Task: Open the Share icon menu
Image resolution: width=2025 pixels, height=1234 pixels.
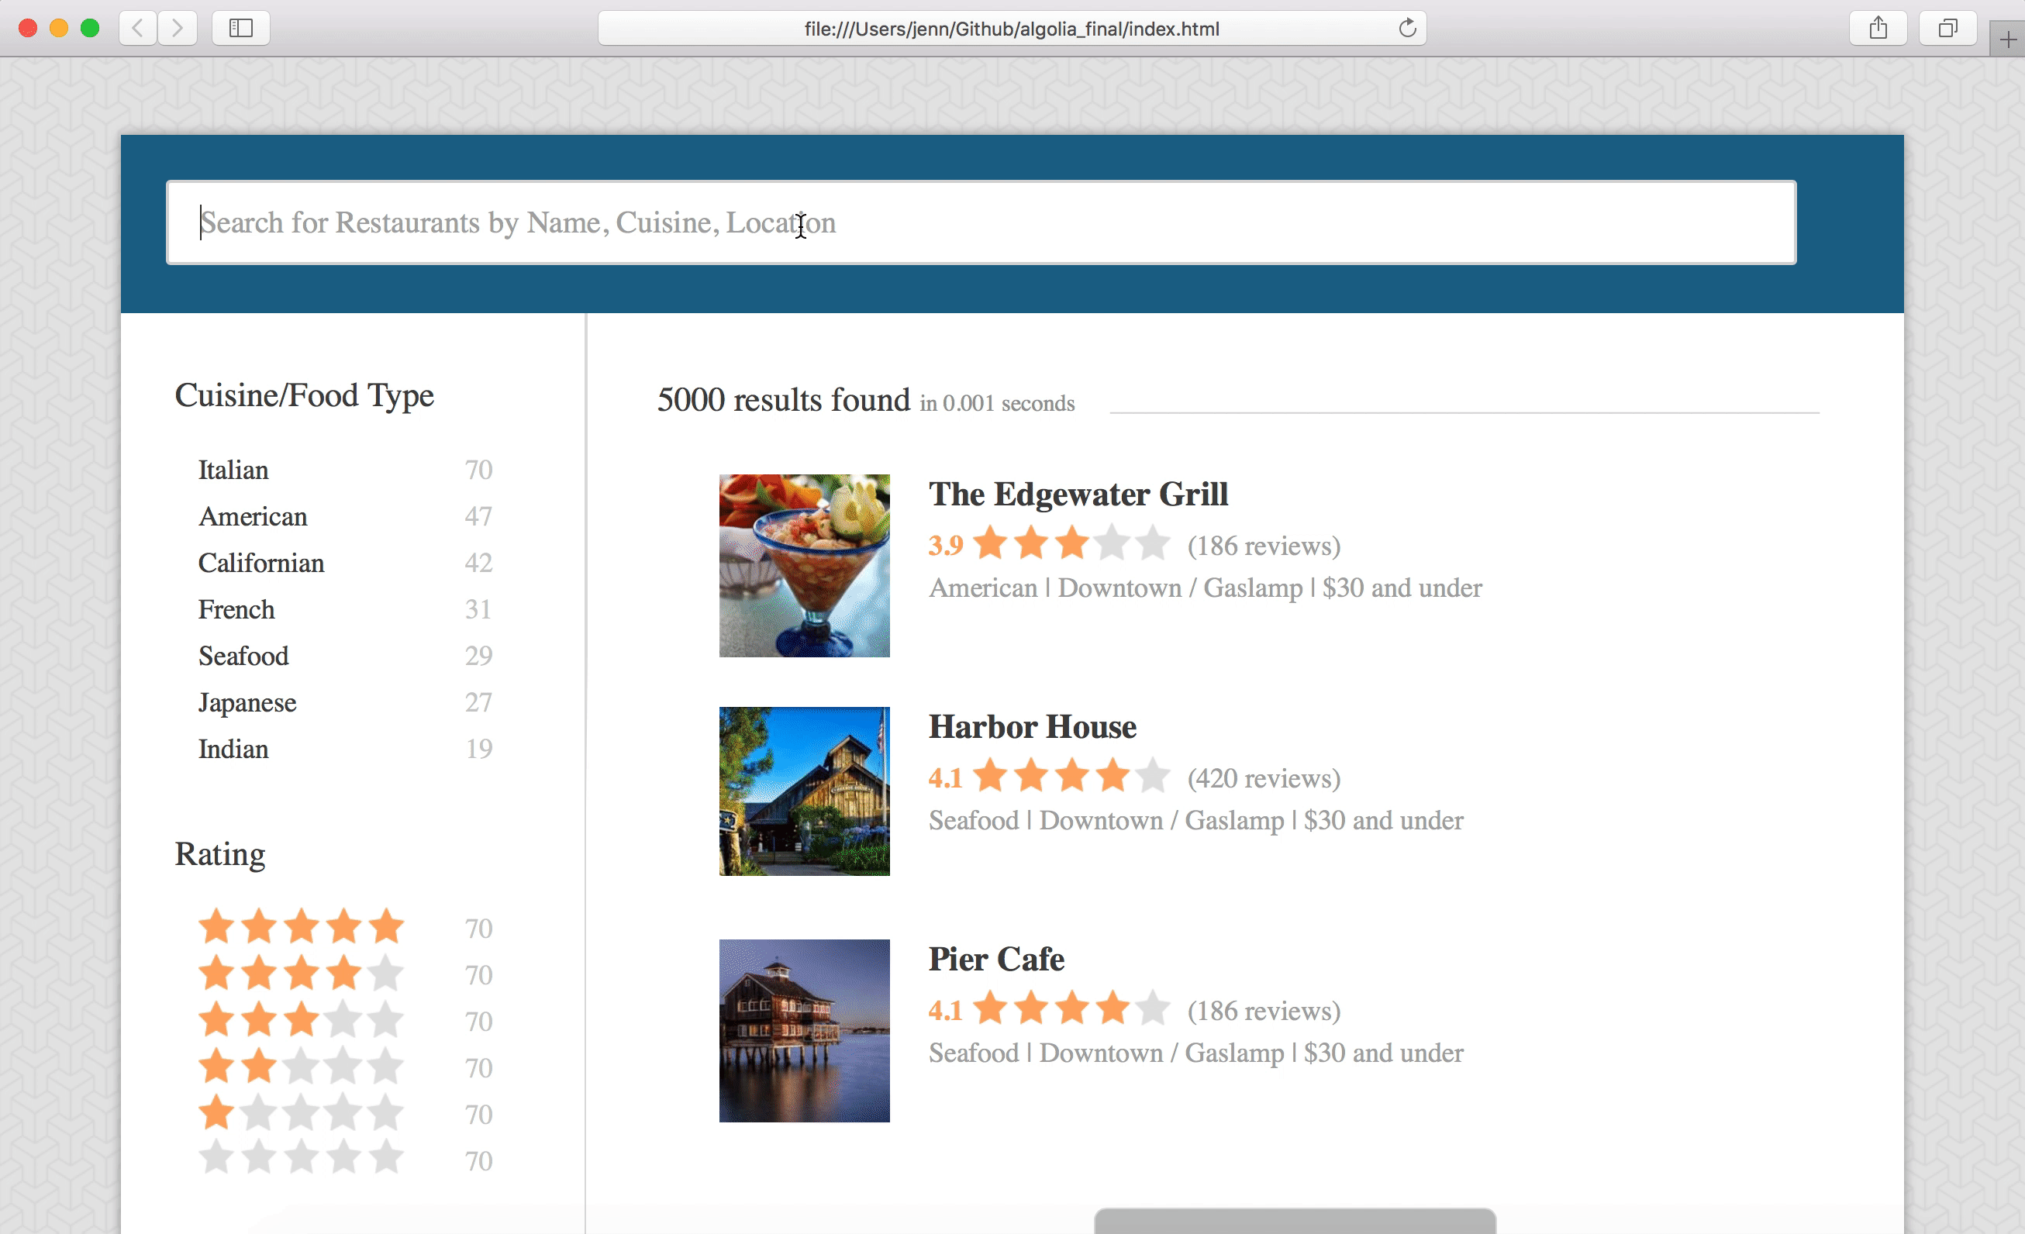Action: tap(1878, 28)
